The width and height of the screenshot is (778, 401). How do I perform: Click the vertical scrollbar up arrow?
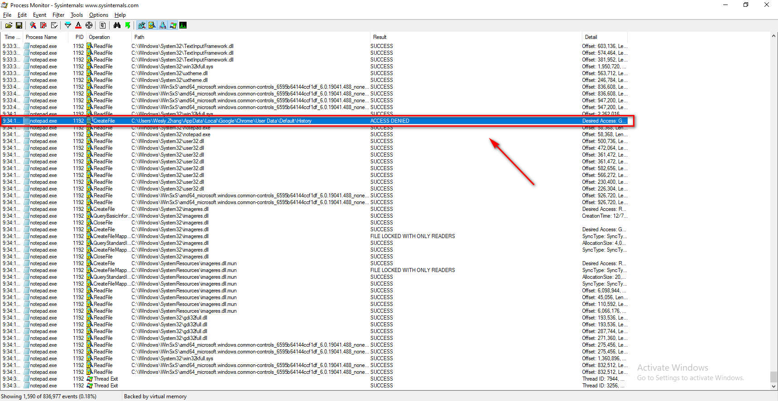773,36
